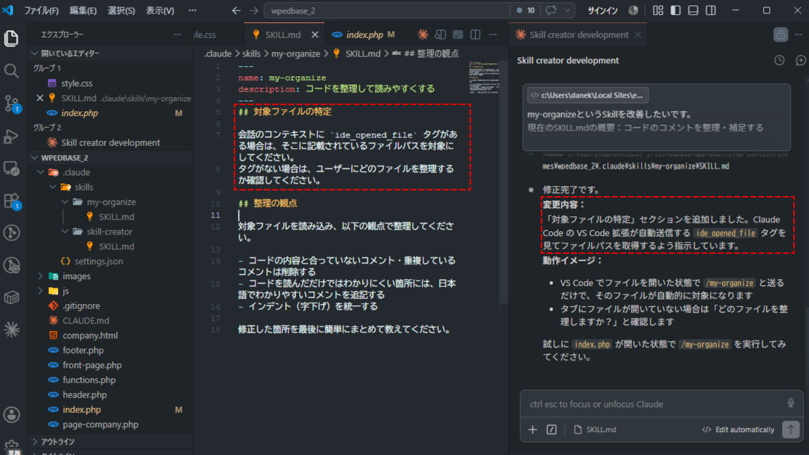Toggle the secondary side bar

point(711,10)
